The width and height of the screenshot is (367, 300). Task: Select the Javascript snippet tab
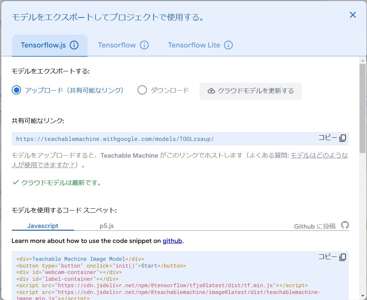43,226
